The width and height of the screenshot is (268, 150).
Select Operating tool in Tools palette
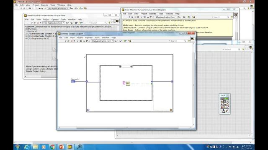[x=222, y=102]
